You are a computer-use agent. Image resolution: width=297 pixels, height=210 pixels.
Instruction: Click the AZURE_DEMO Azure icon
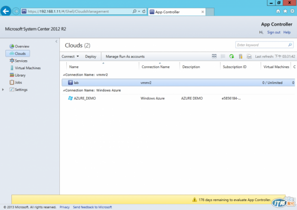tap(70, 98)
